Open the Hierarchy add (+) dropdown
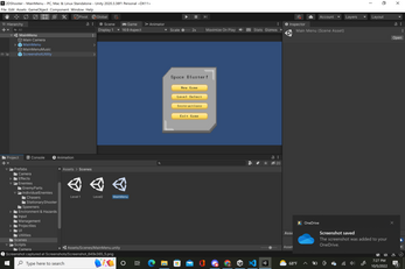The image size is (405, 269). coord(5,30)
